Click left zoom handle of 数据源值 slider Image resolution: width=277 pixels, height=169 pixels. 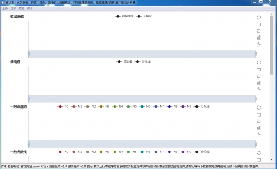pos(29,54)
